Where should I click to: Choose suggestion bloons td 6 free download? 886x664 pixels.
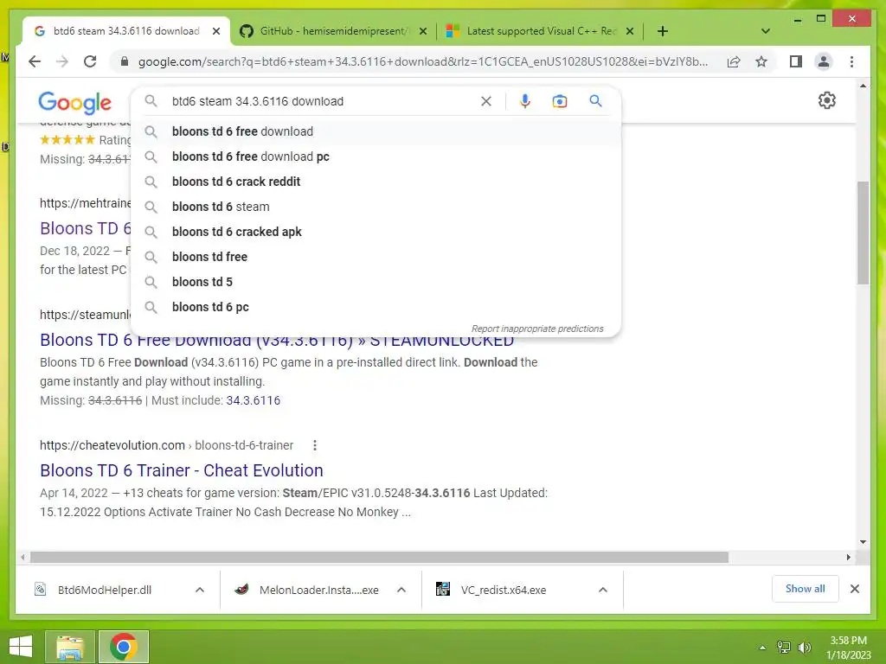[x=376, y=131]
